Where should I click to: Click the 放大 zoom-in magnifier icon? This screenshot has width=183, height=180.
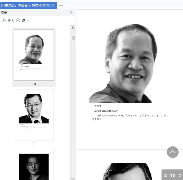click(4, 21)
